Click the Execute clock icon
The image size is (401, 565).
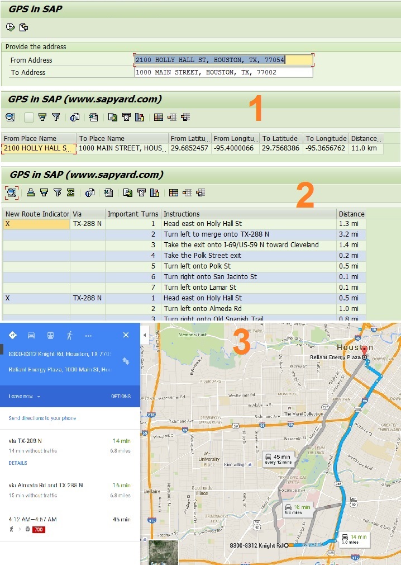click(10, 27)
